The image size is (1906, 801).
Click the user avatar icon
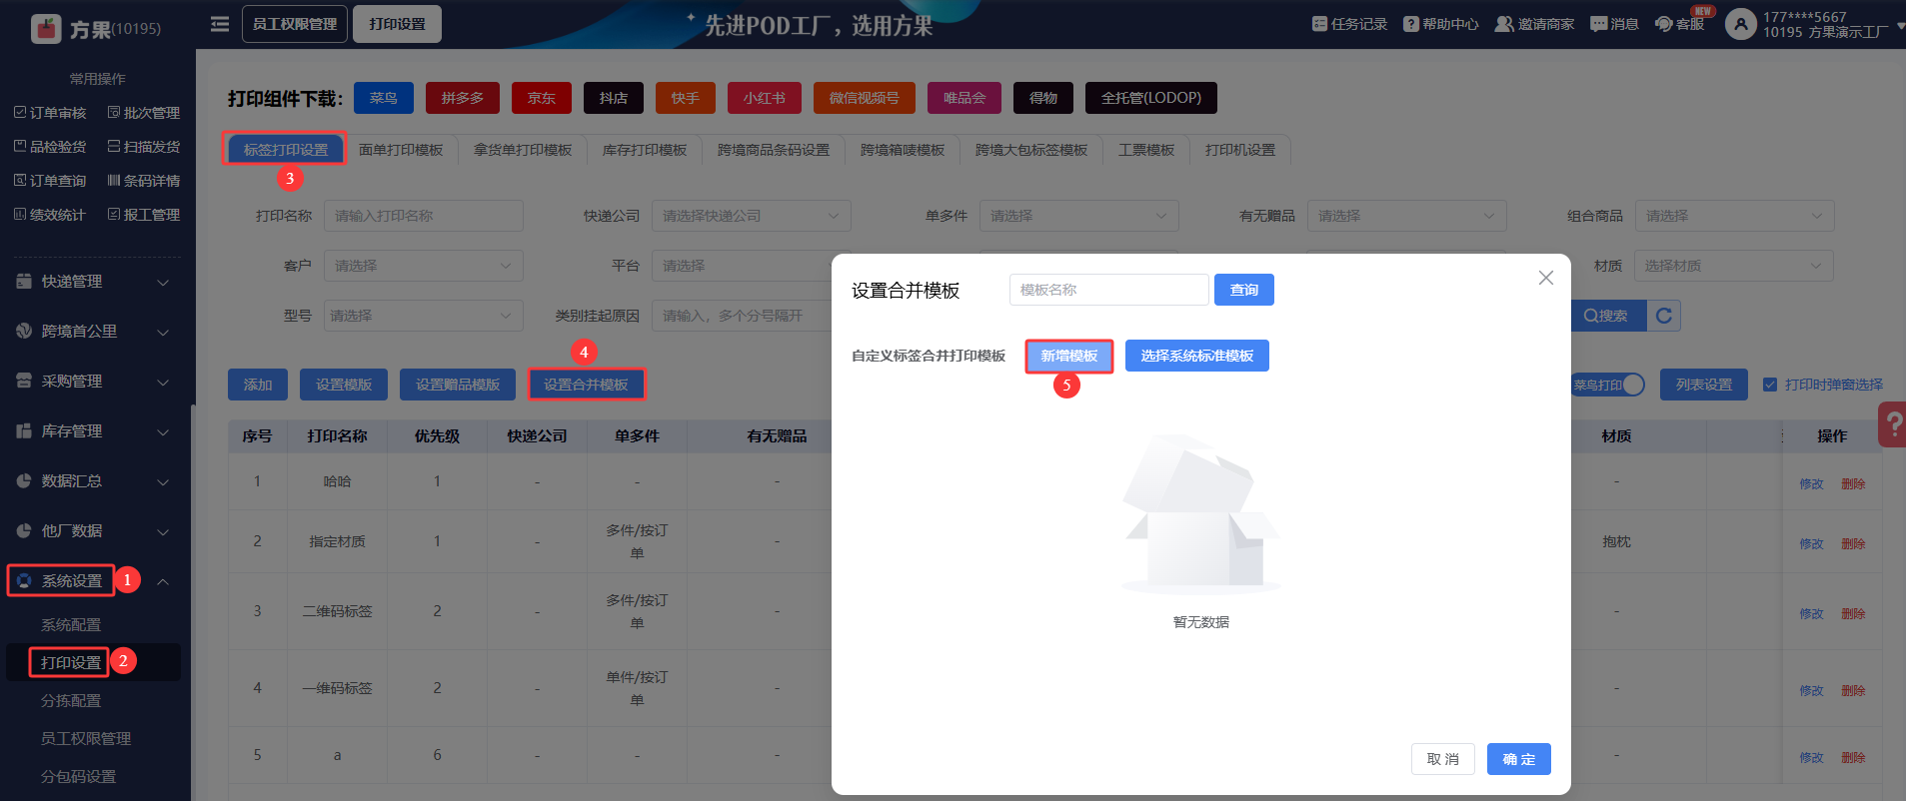click(x=1741, y=24)
